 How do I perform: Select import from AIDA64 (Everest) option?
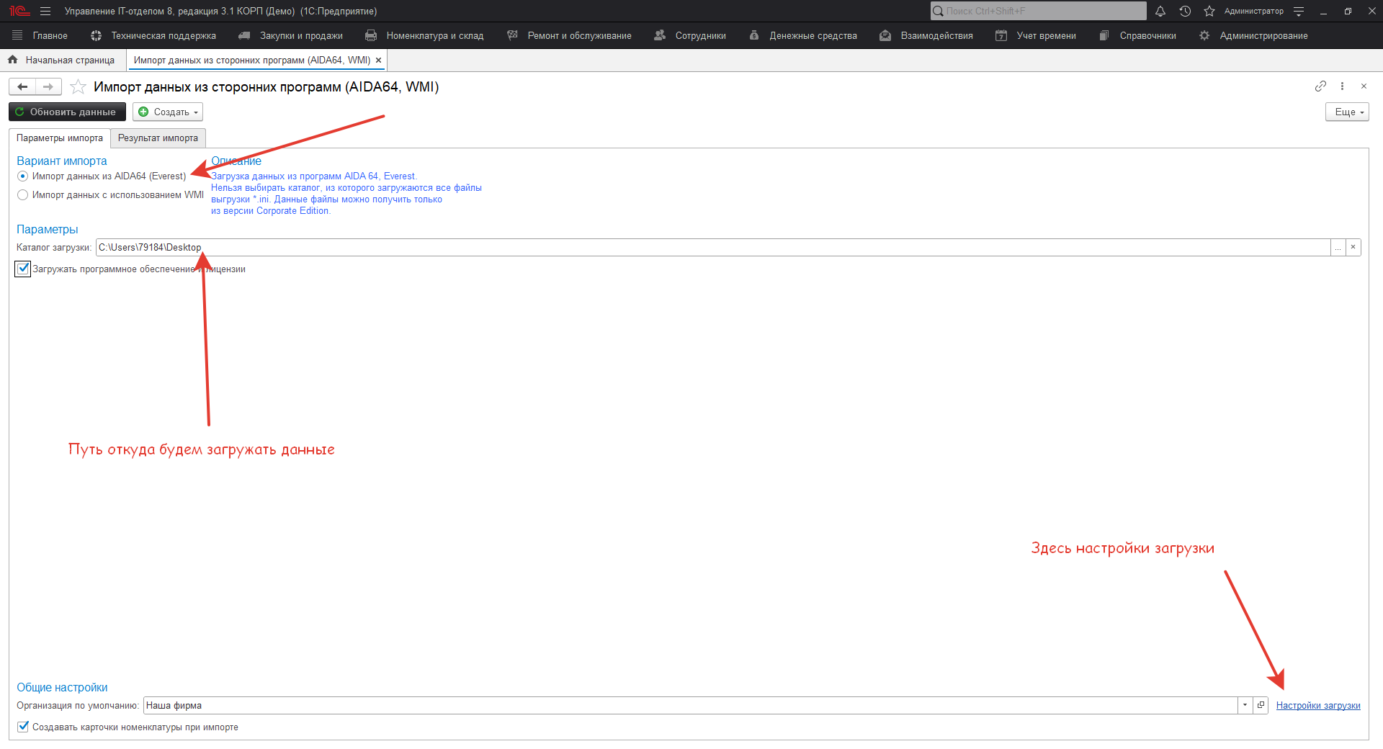pyautogui.click(x=23, y=176)
